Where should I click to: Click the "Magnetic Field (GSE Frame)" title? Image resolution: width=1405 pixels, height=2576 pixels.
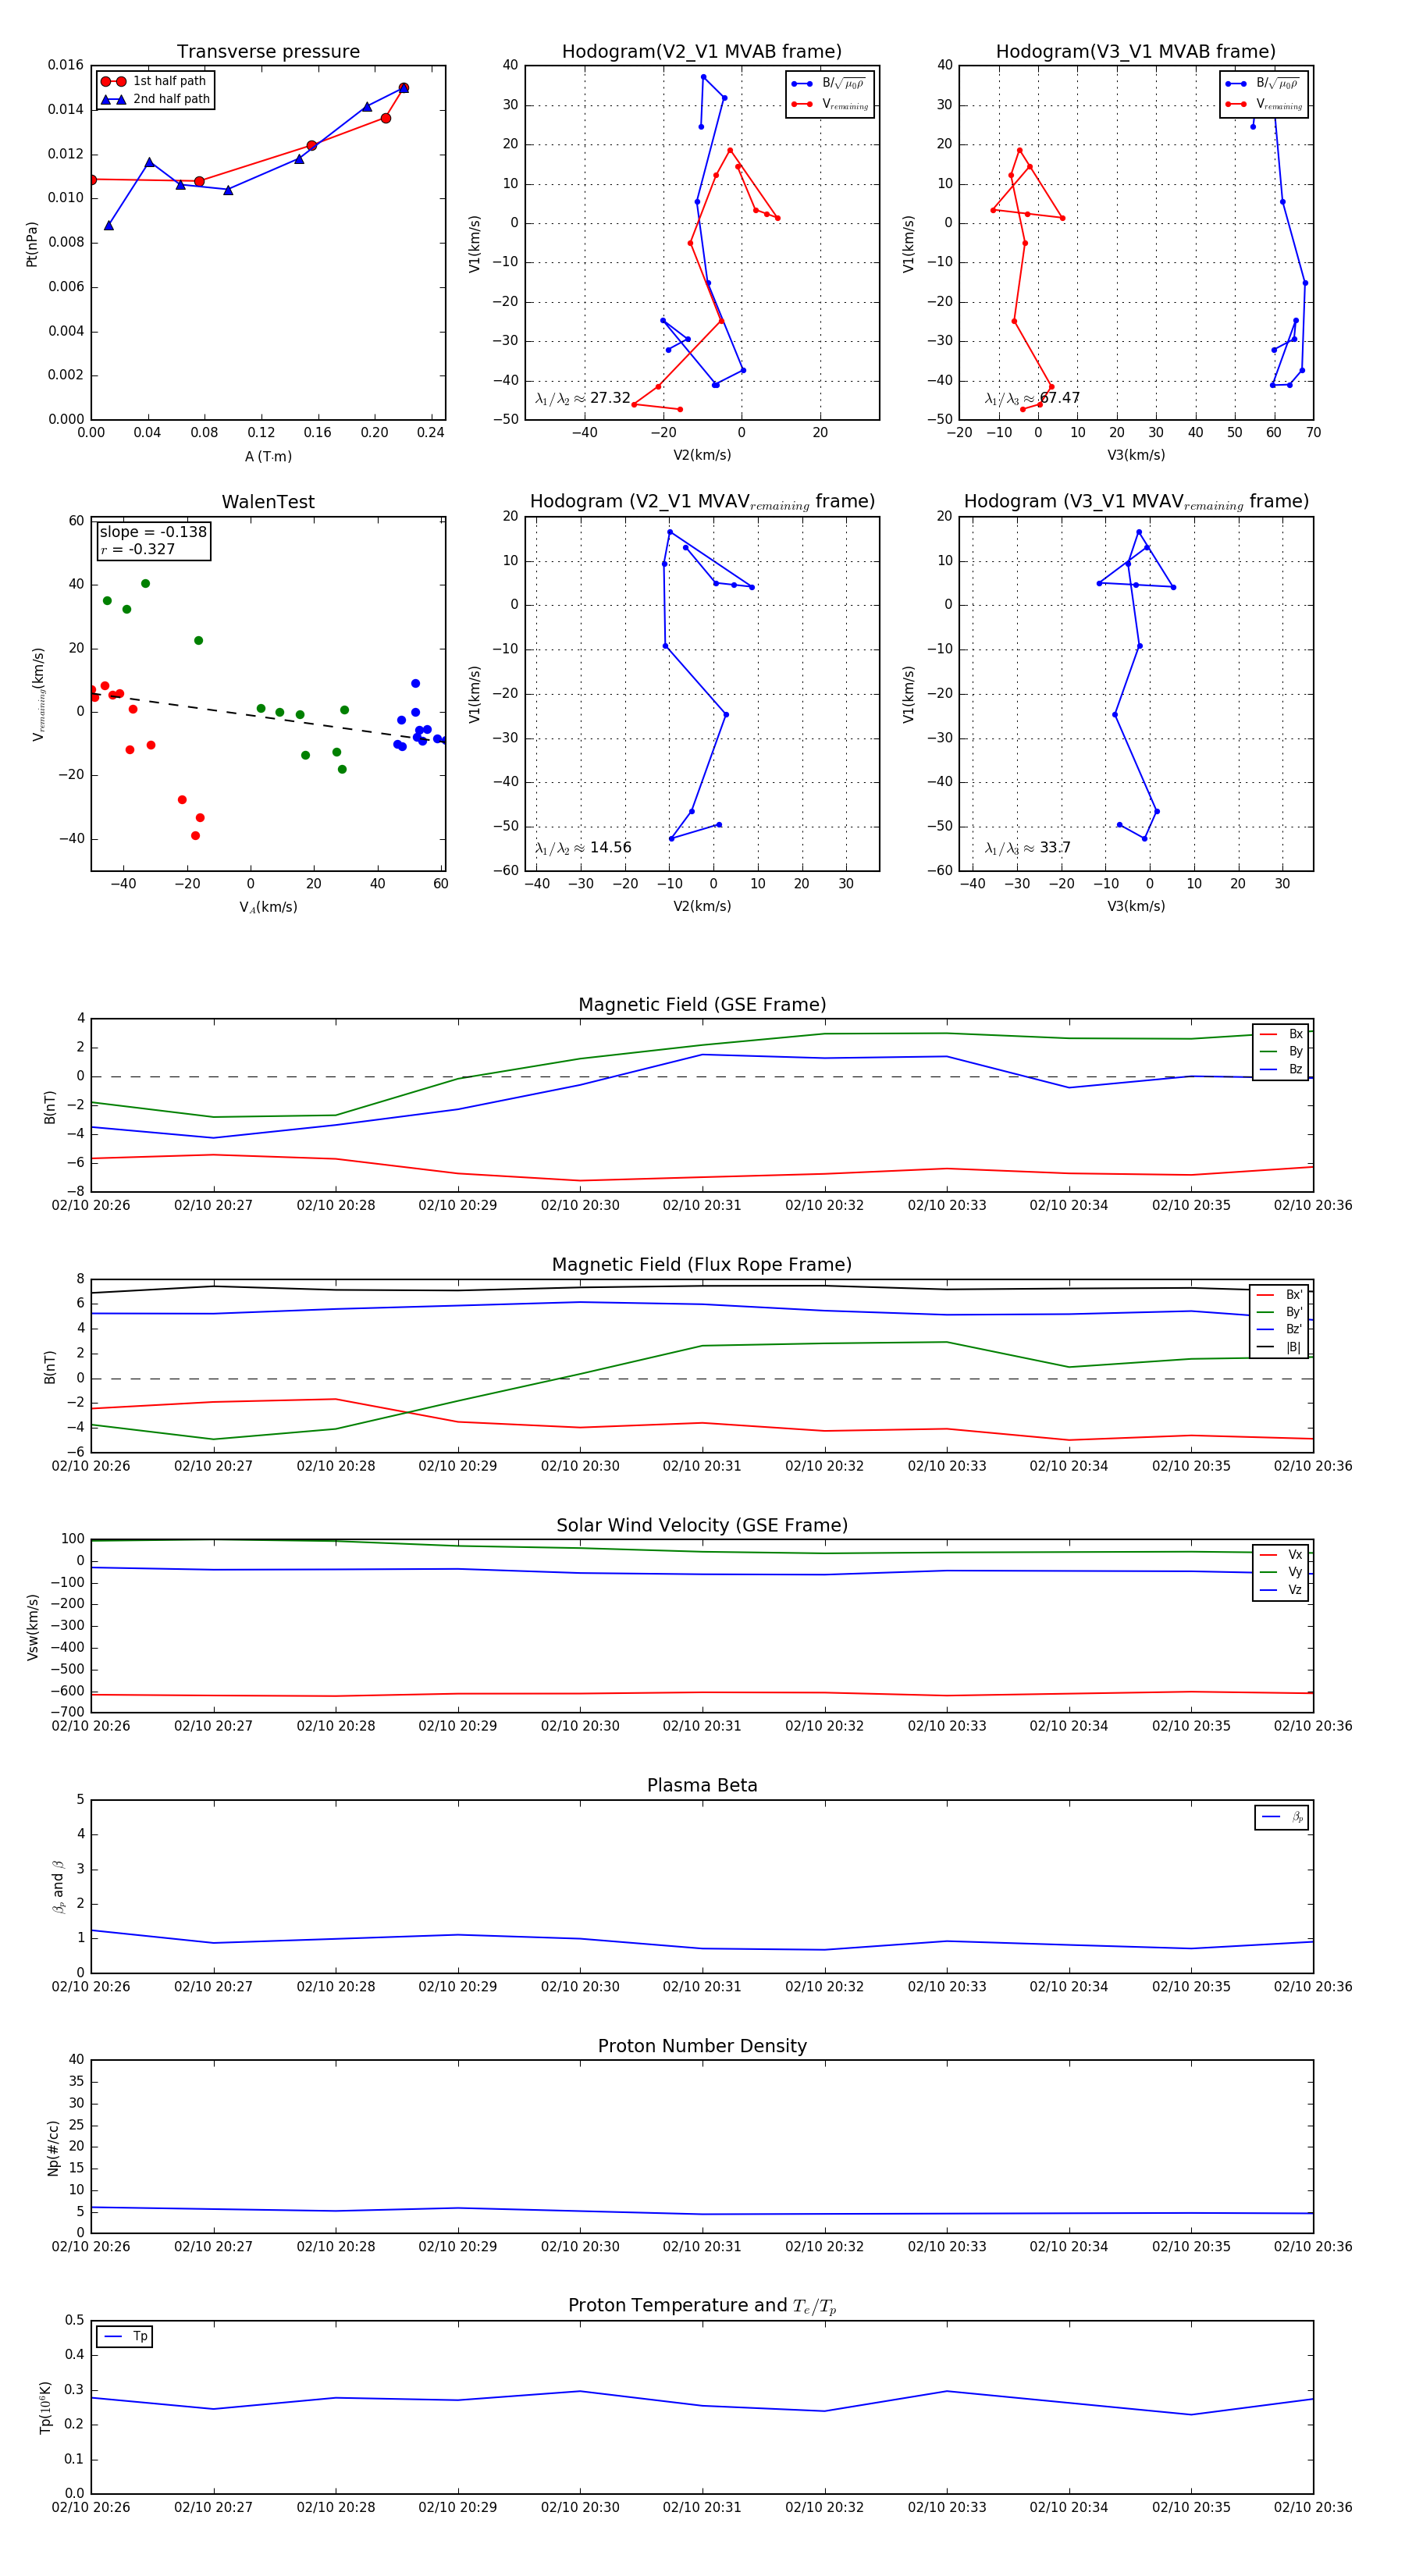[x=702, y=1005]
